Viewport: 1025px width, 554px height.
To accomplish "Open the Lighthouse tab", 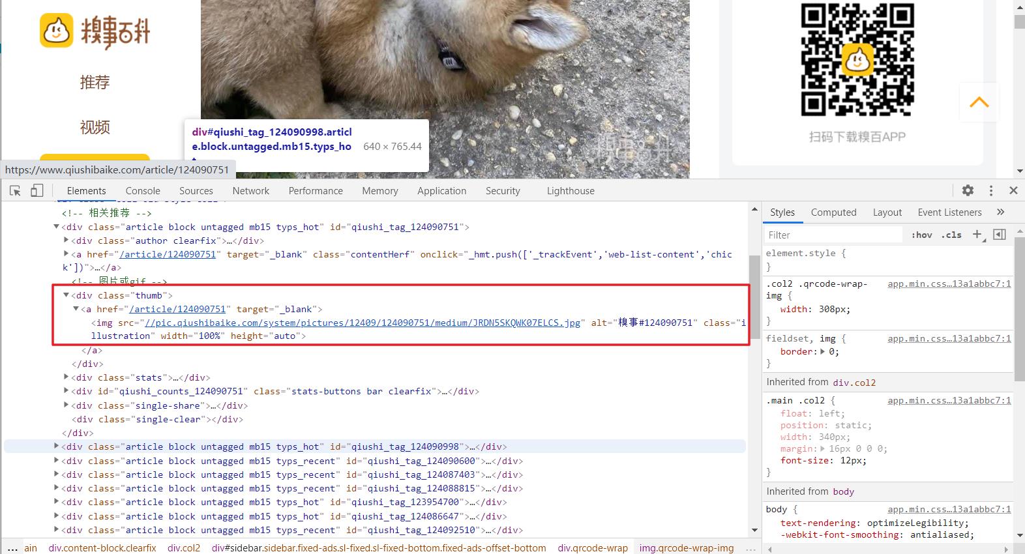I will coord(571,191).
